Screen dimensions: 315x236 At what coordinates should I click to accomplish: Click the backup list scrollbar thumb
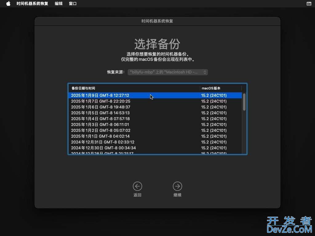point(244,102)
